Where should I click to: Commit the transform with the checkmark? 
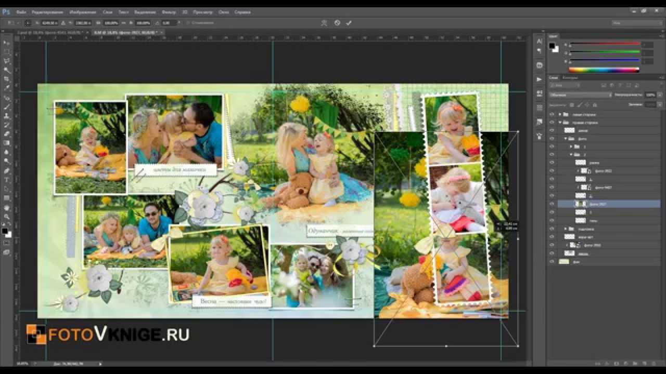(x=349, y=23)
